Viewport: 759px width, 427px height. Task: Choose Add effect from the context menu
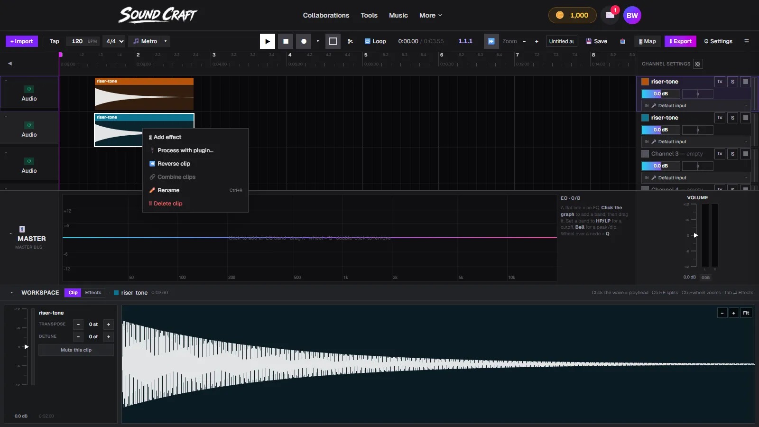pyautogui.click(x=195, y=137)
